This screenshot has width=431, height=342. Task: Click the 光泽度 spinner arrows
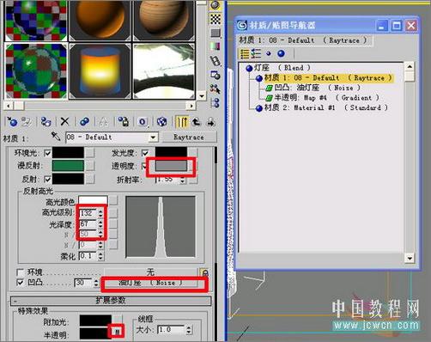[100, 223]
